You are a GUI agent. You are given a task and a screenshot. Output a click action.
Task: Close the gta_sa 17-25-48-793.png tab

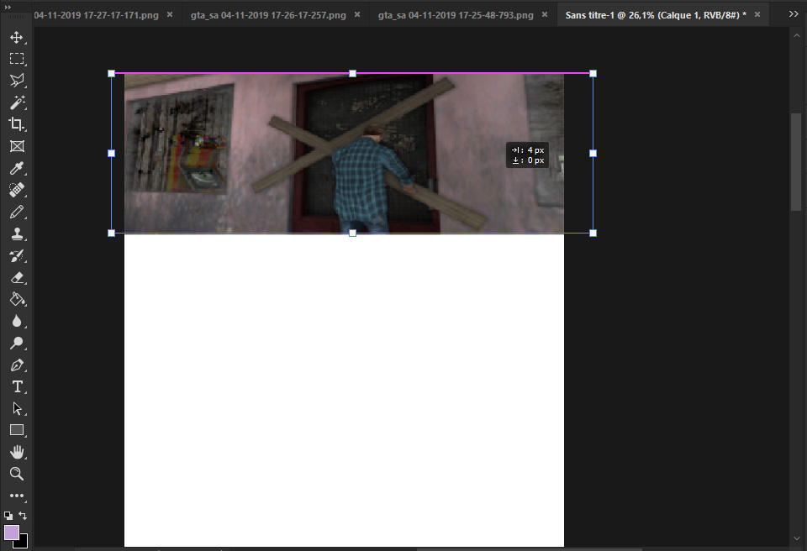point(545,15)
